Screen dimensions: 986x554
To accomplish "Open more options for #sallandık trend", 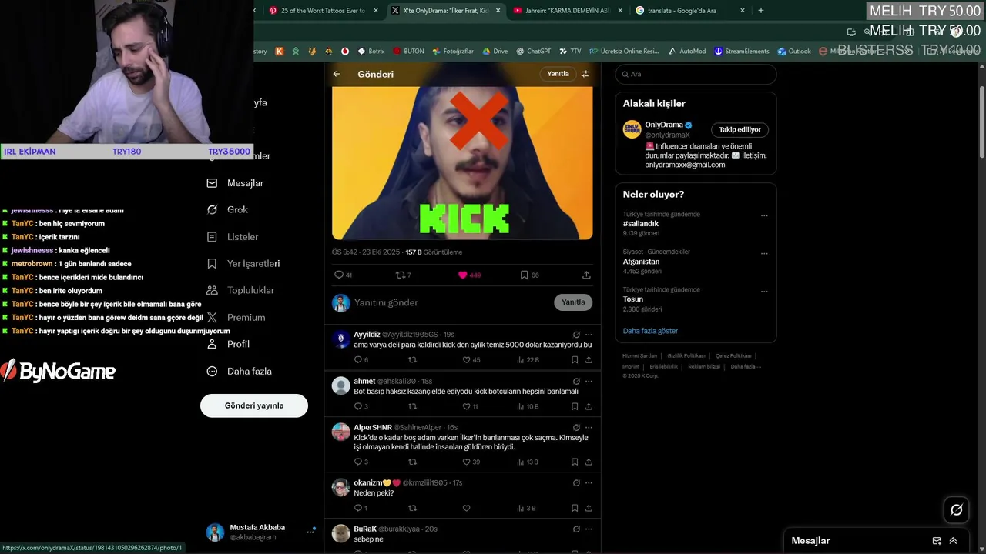I will pyautogui.click(x=764, y=215).
